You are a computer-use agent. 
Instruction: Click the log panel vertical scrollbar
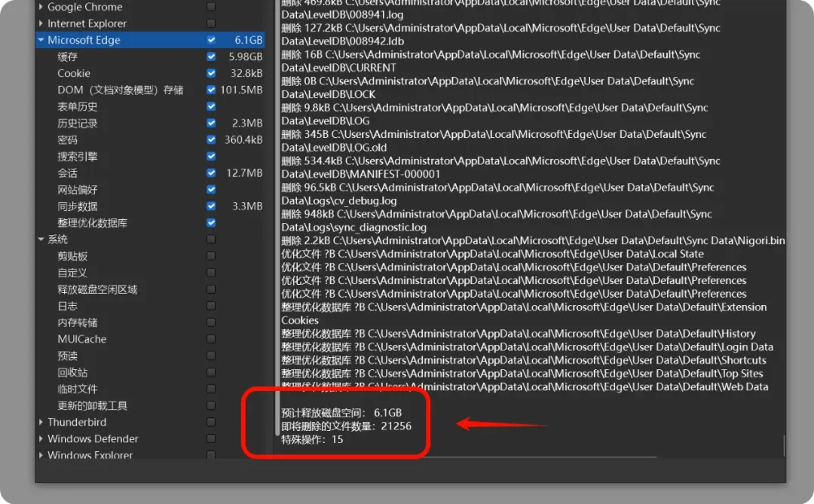pyautogui.click(x=783, y=445)
